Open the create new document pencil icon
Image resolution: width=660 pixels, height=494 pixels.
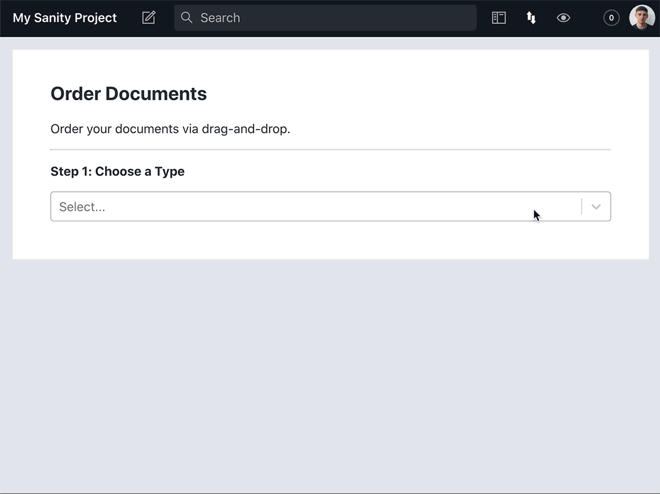pyautogui.click(x=149, y=18)
